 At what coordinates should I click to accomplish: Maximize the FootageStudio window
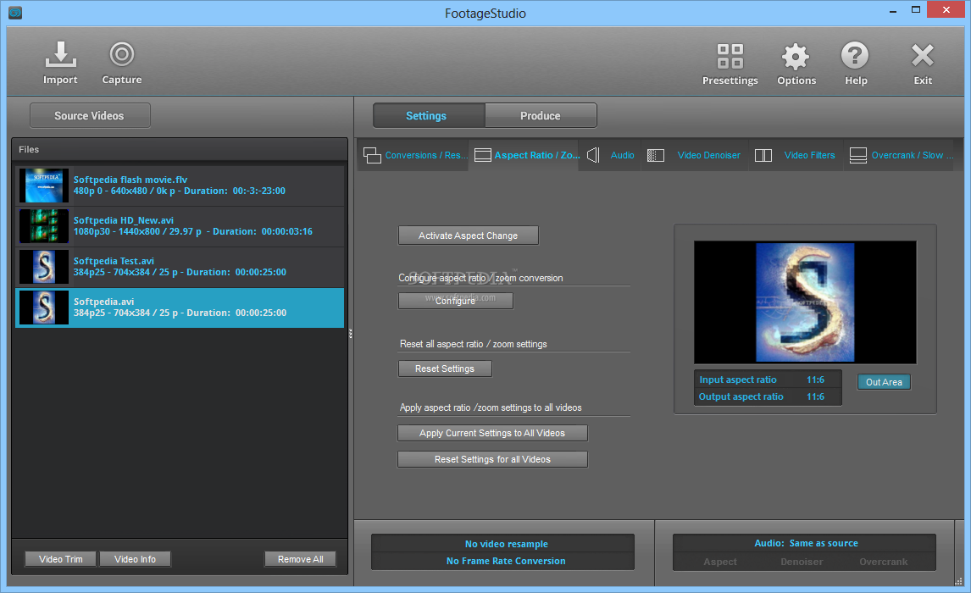pos(916,10)
